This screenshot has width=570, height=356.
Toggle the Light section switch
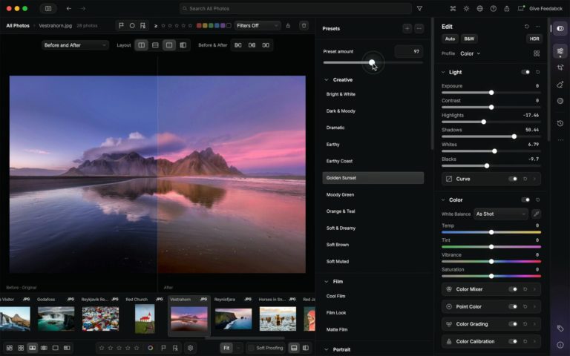coord(525,72)
